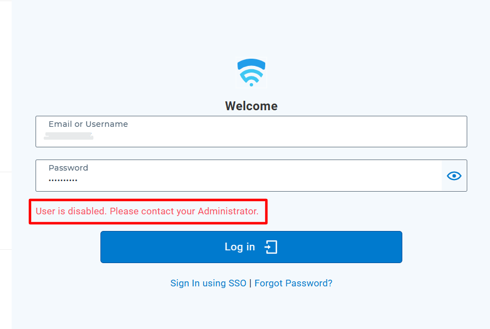Click the blurred username value

coord(69,136)
